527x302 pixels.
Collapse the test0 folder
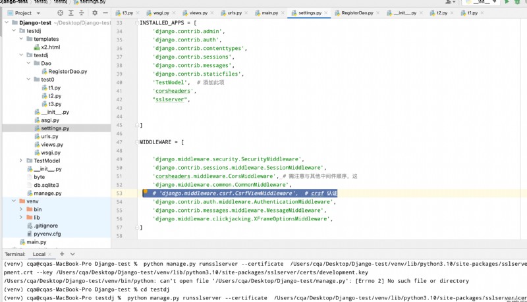28,79
